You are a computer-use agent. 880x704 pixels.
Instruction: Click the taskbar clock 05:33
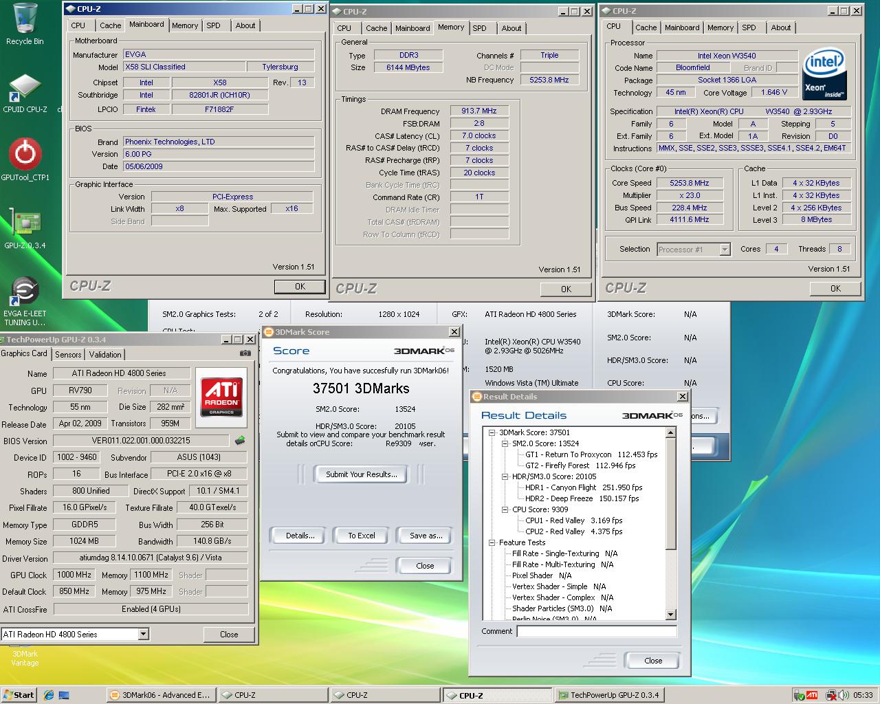[863, 695]
